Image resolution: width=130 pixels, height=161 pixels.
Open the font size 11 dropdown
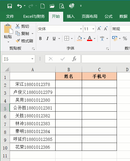tap(93, 29)
